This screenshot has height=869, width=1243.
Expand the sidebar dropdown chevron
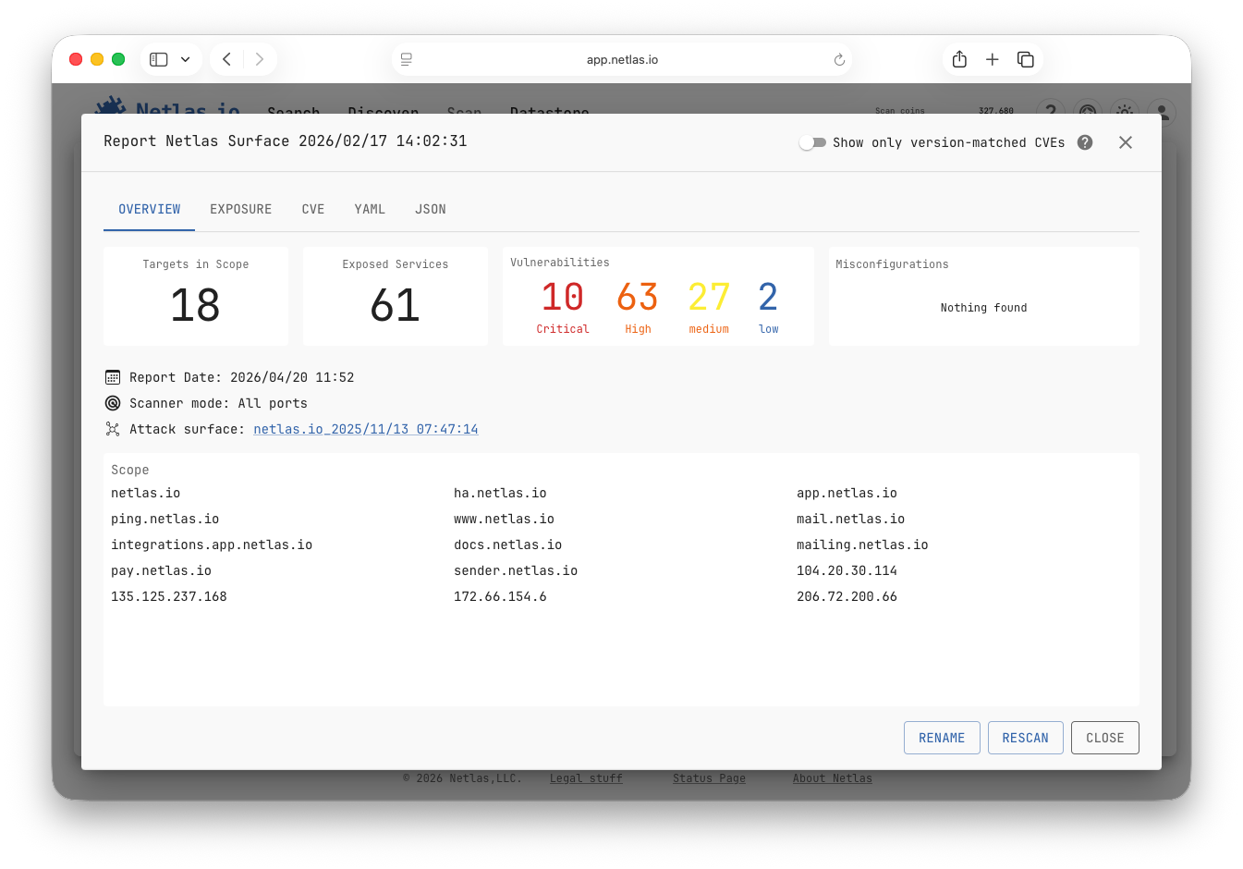[x=185, y=59]
